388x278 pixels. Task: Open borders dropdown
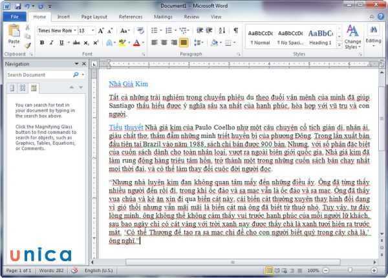click(235, 43)
